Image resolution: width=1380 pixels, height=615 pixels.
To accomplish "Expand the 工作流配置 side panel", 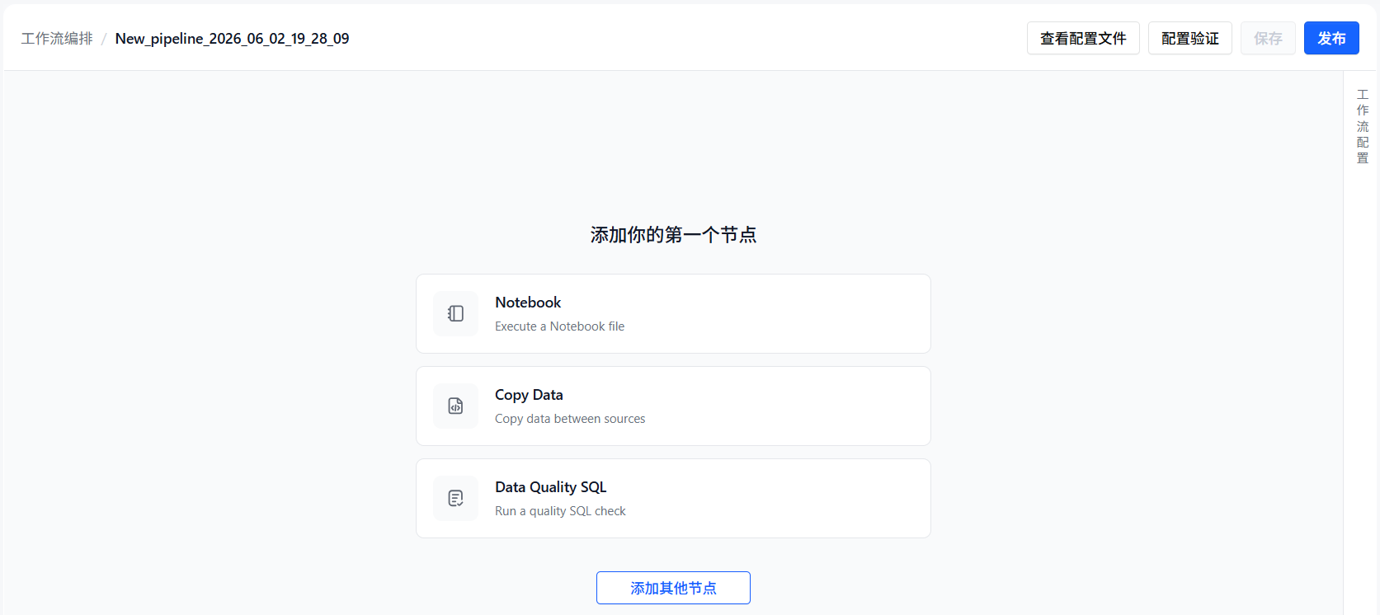I will [1362, 126].
